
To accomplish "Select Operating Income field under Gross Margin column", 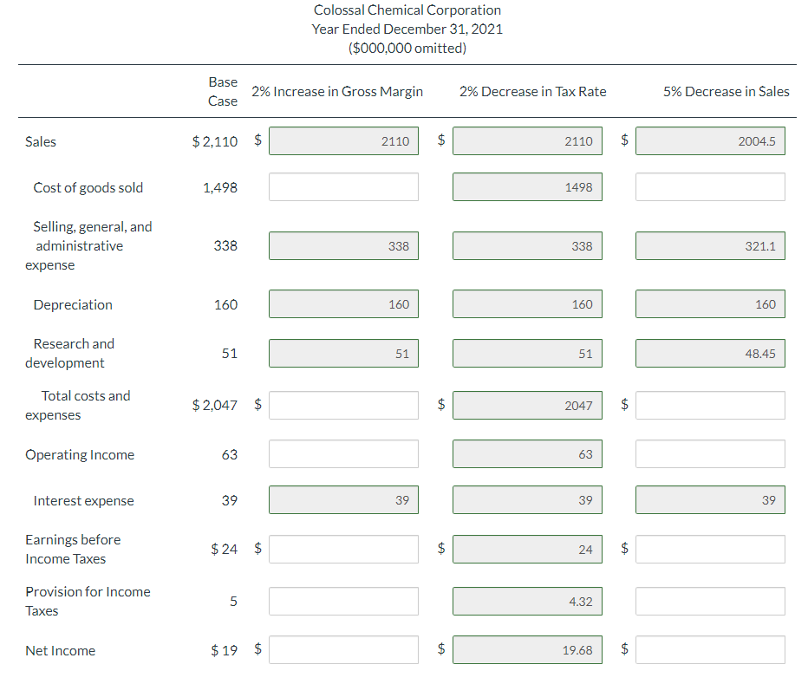I will [343, 454].
